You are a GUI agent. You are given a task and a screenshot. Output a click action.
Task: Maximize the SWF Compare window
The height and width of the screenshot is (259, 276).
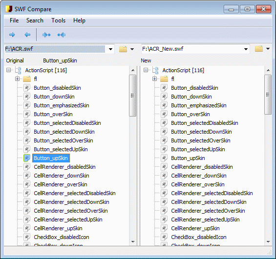(247, 9)
